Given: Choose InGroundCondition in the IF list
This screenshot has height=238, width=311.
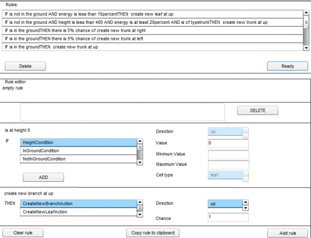Looking at the screenshot, I should 78,151.
